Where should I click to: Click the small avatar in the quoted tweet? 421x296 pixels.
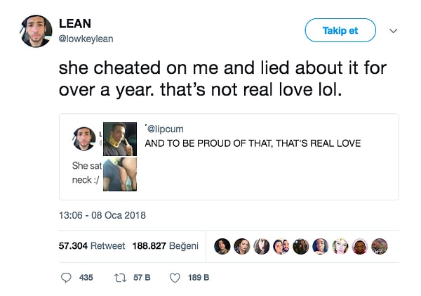point(84,139)
